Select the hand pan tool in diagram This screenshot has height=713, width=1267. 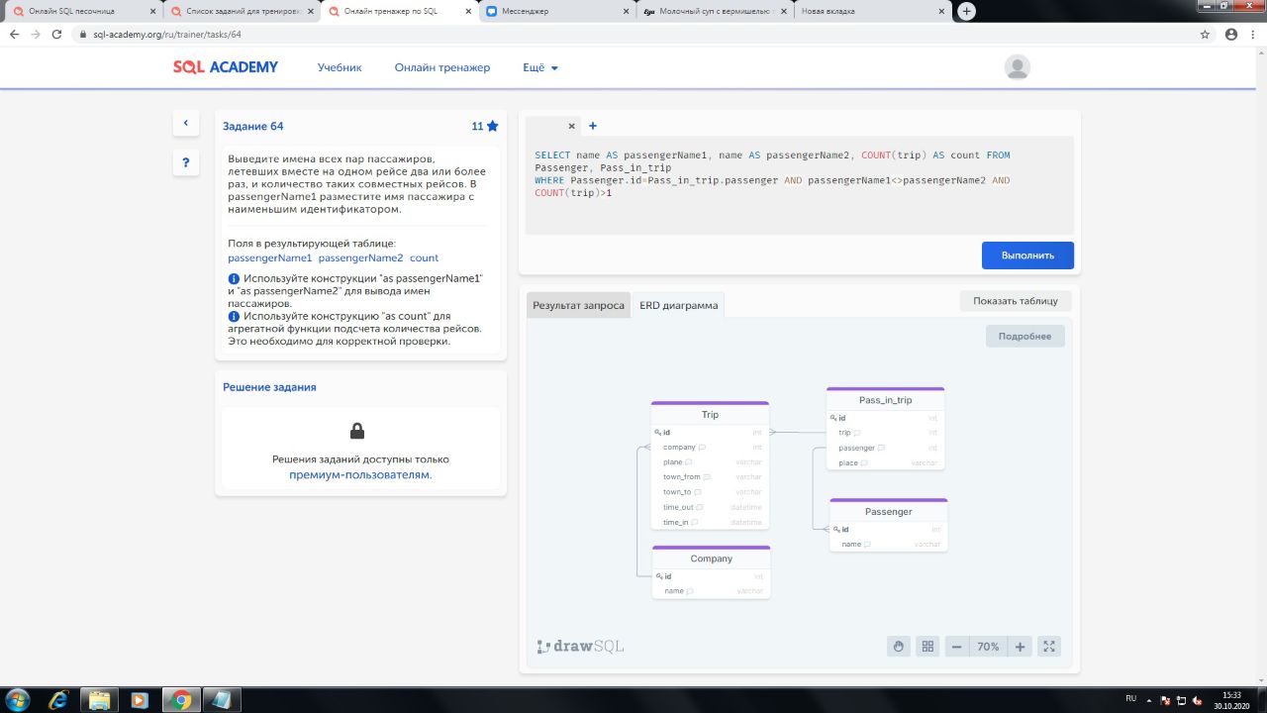tap(899, 647)
